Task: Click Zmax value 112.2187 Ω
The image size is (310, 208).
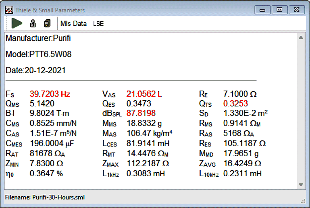Action: [x=148, y=164]
